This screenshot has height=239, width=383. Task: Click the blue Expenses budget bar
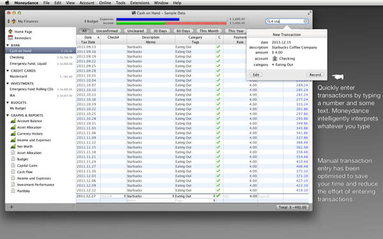148,19
